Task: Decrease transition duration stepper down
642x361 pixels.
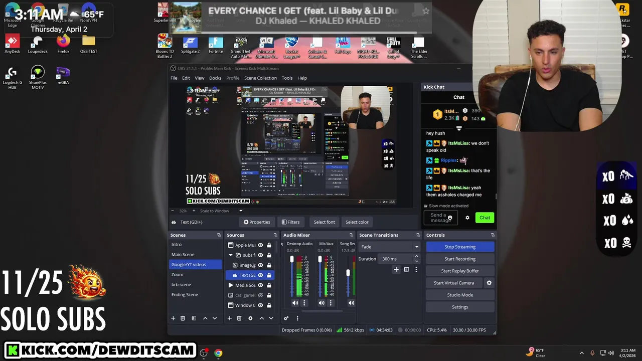Action: pos(416,261)
